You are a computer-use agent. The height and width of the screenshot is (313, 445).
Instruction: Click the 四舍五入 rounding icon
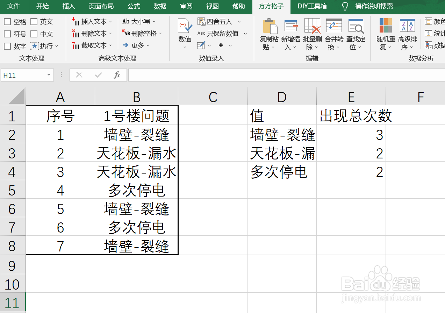coord(201,22)
